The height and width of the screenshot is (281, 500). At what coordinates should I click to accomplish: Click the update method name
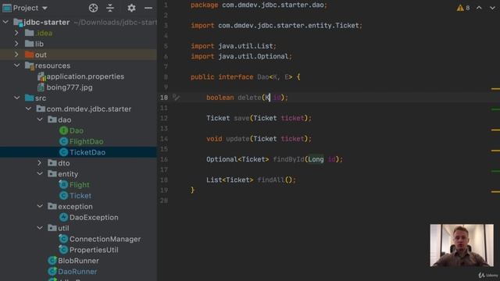[x=237, y=139]
